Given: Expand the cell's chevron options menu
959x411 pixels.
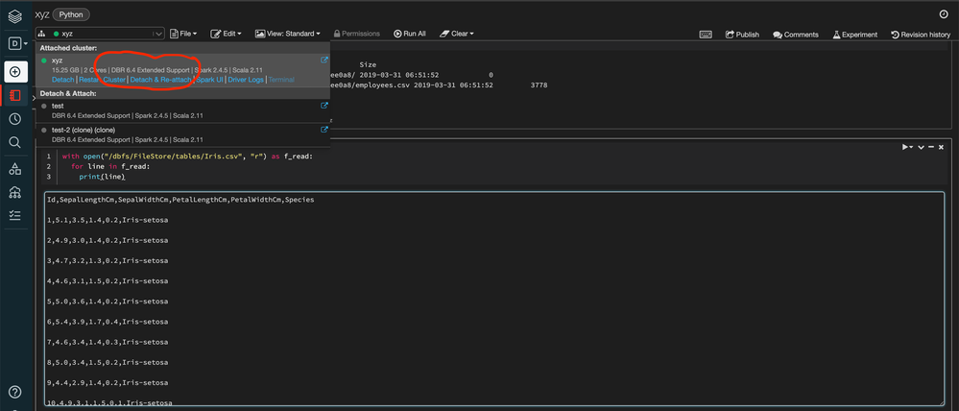Looking at the screenshot, I should [920, 147].
